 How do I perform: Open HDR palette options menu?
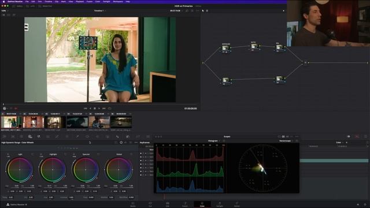pos(136,143)
